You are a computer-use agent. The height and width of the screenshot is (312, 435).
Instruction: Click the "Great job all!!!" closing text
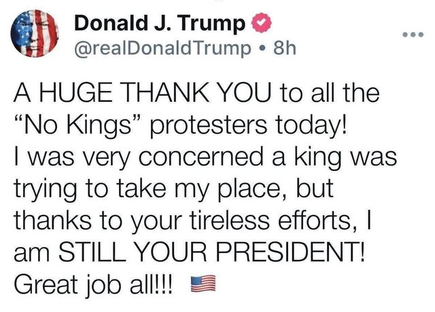(x=95, y=281)
